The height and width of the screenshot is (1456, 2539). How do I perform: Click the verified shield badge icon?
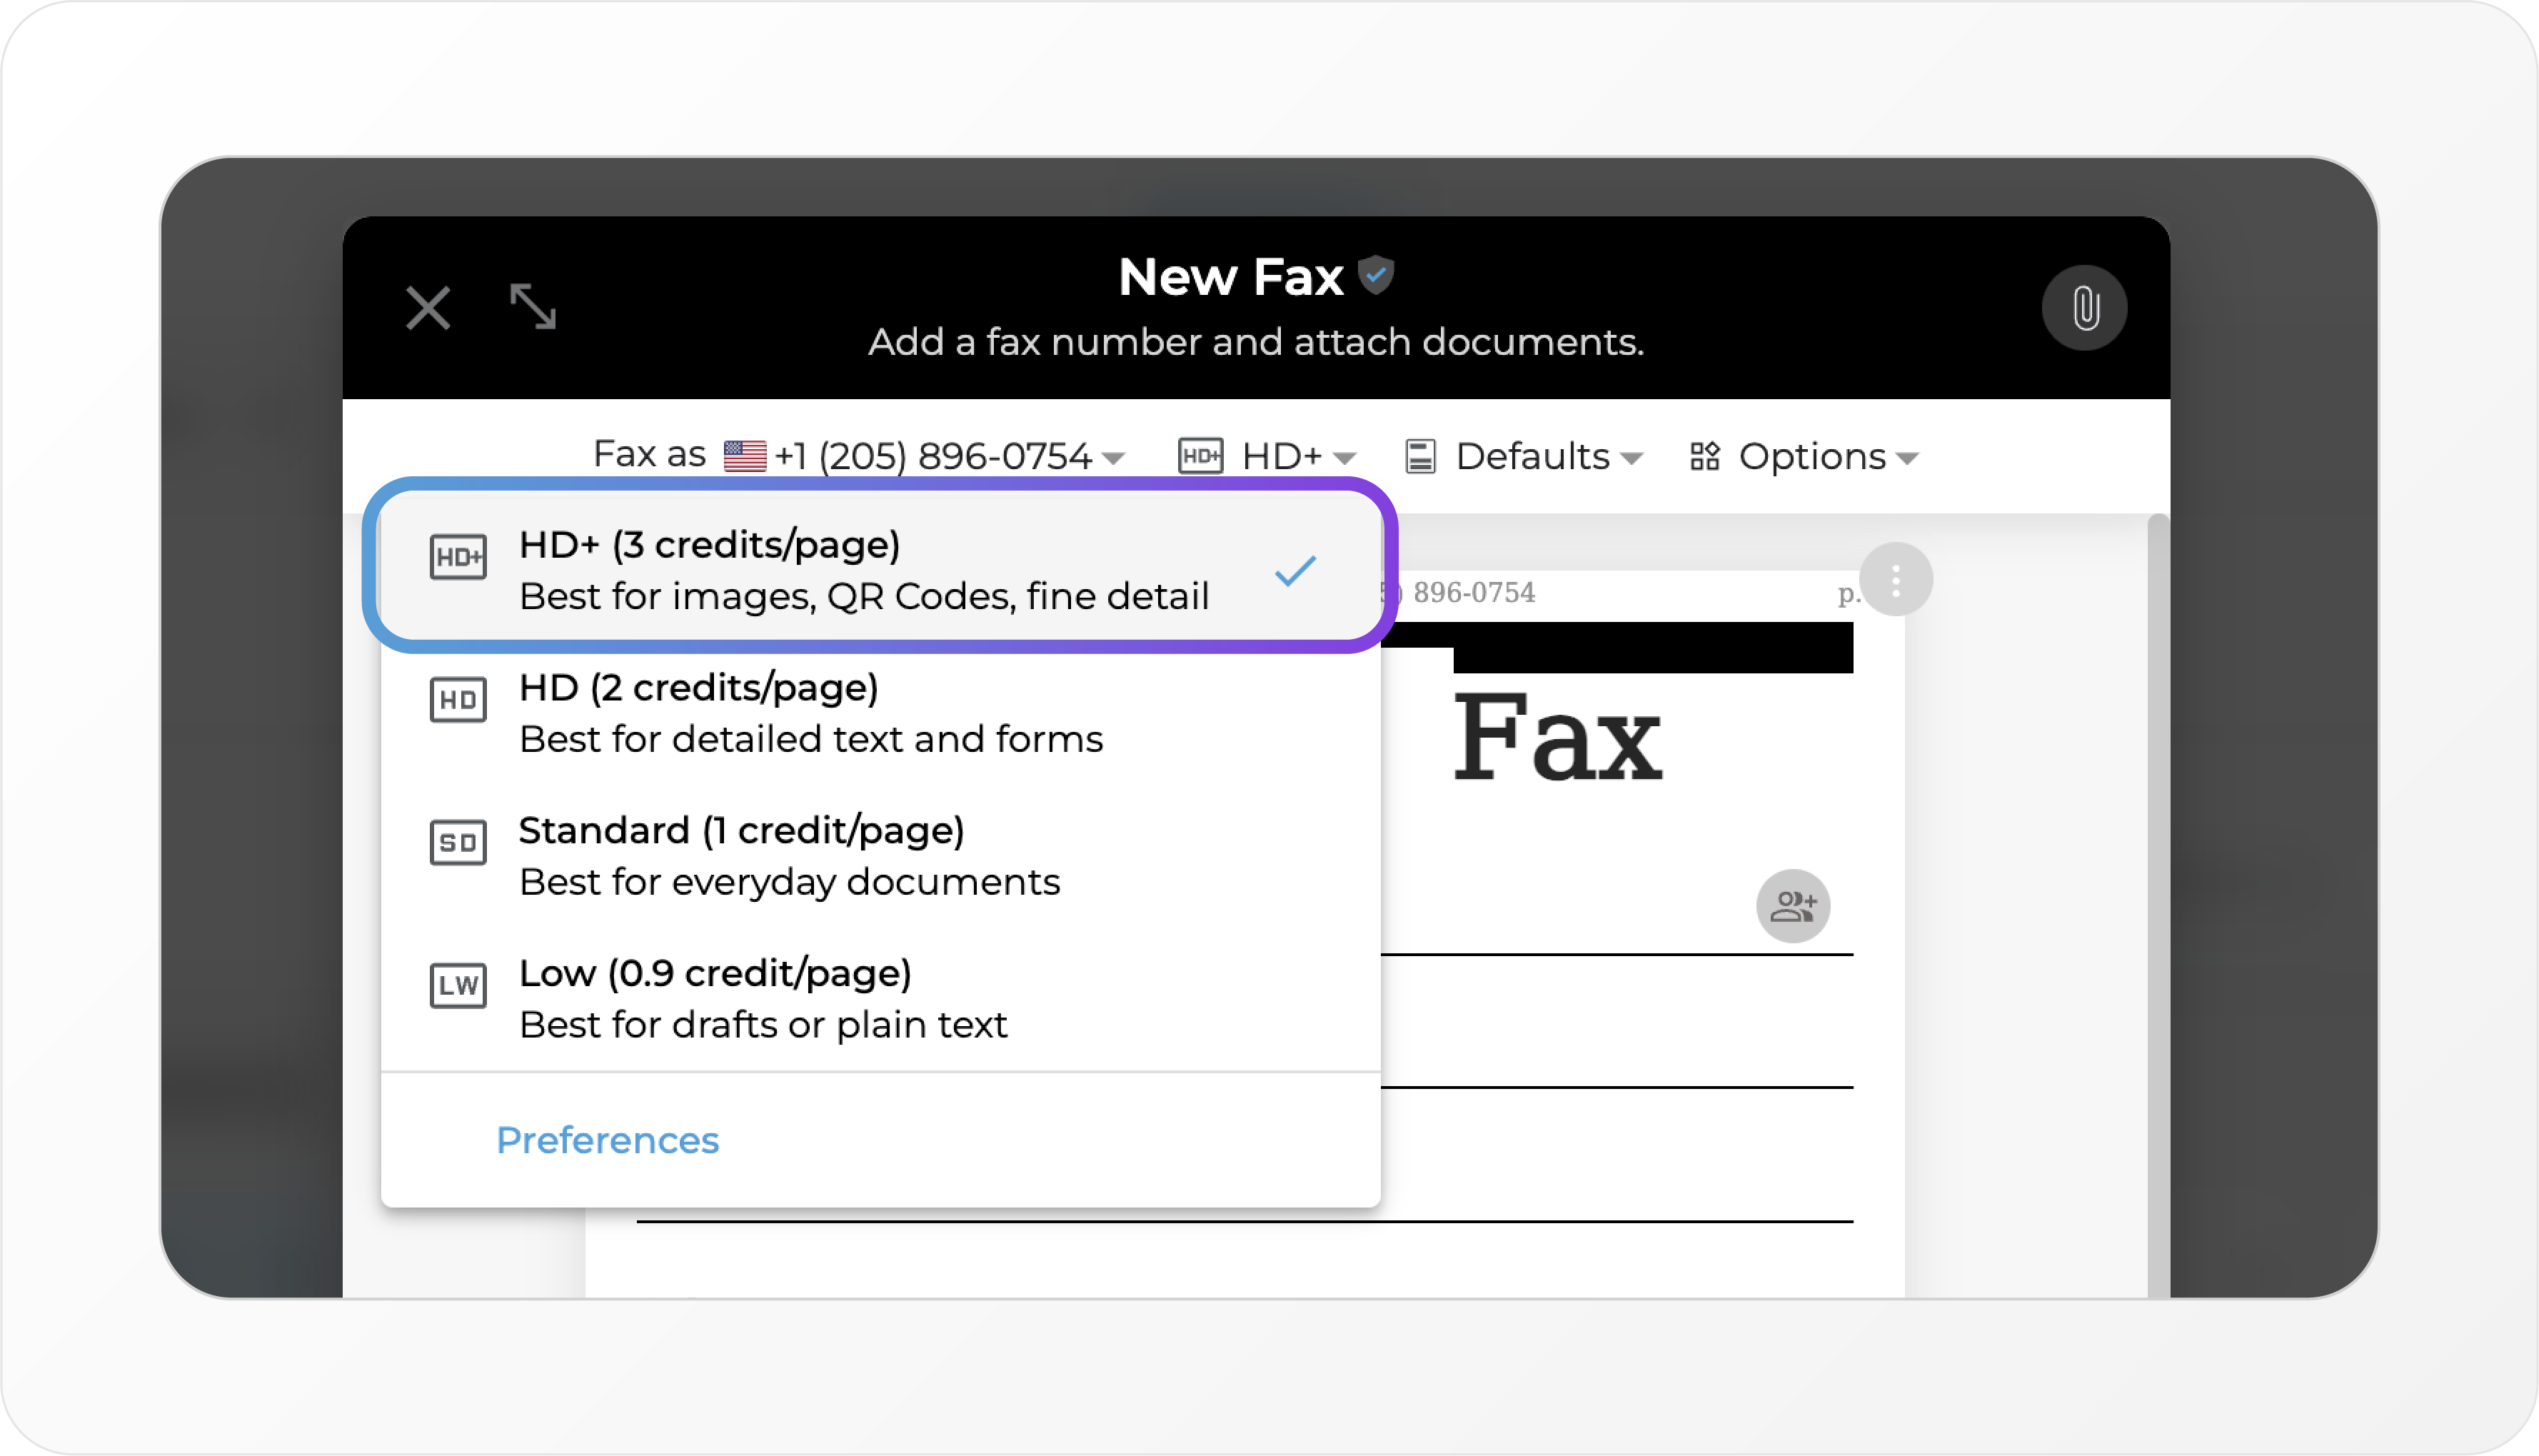1377,274
